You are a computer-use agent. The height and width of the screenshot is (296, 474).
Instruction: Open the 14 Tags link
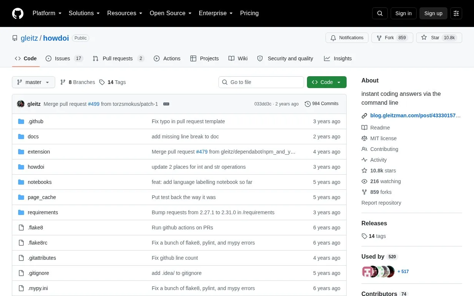coord(113,82)
